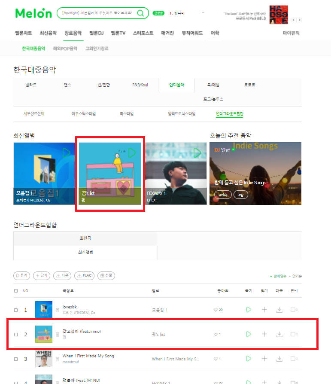Click inside the search input field
This screenshot has width=331, height=384.
(x=97, y=13)
